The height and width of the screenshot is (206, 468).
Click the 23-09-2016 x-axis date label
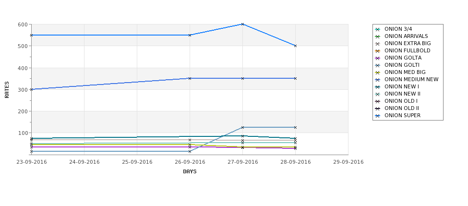click(x=31, y=162)
